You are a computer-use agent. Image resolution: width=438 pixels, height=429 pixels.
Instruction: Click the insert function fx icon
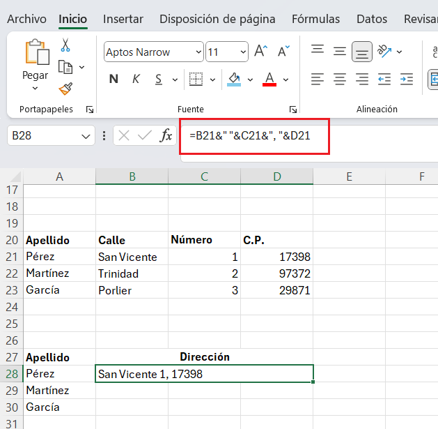pyautogui.click(x=166, y=136)
